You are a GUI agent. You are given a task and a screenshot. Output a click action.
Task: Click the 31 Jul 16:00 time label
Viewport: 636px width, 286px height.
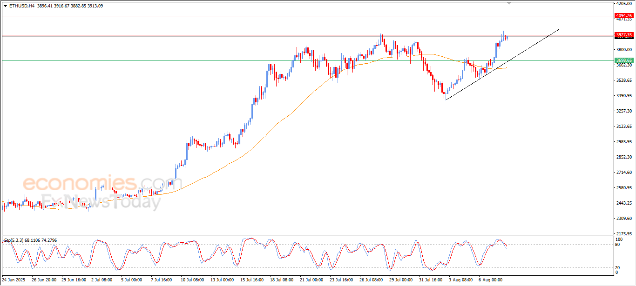pyautogui.click(x=431, y=280)
